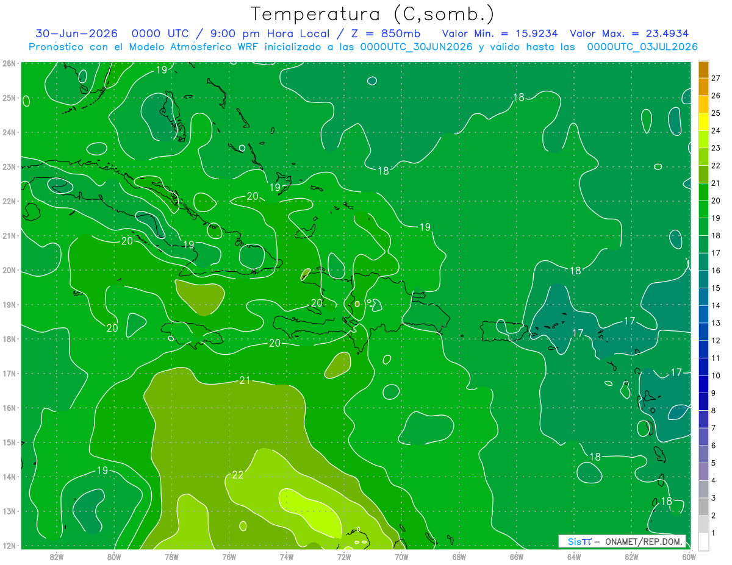Image resolution: width=732 pixels, height=565 pixels.
Task: Click the 18N latitude label
Action: tap(9, 339)
